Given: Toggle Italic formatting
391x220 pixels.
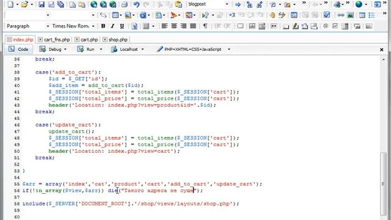Looking at the screenshot, I should point(112,26).
